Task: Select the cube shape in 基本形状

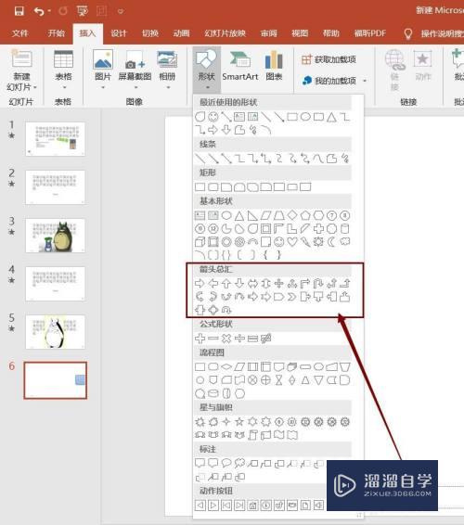Action: [200, 242]
